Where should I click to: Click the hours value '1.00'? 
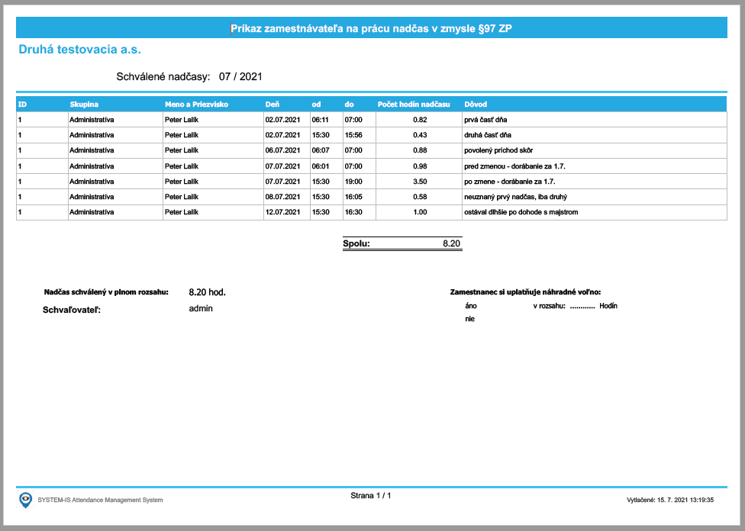tap(420, 212)
